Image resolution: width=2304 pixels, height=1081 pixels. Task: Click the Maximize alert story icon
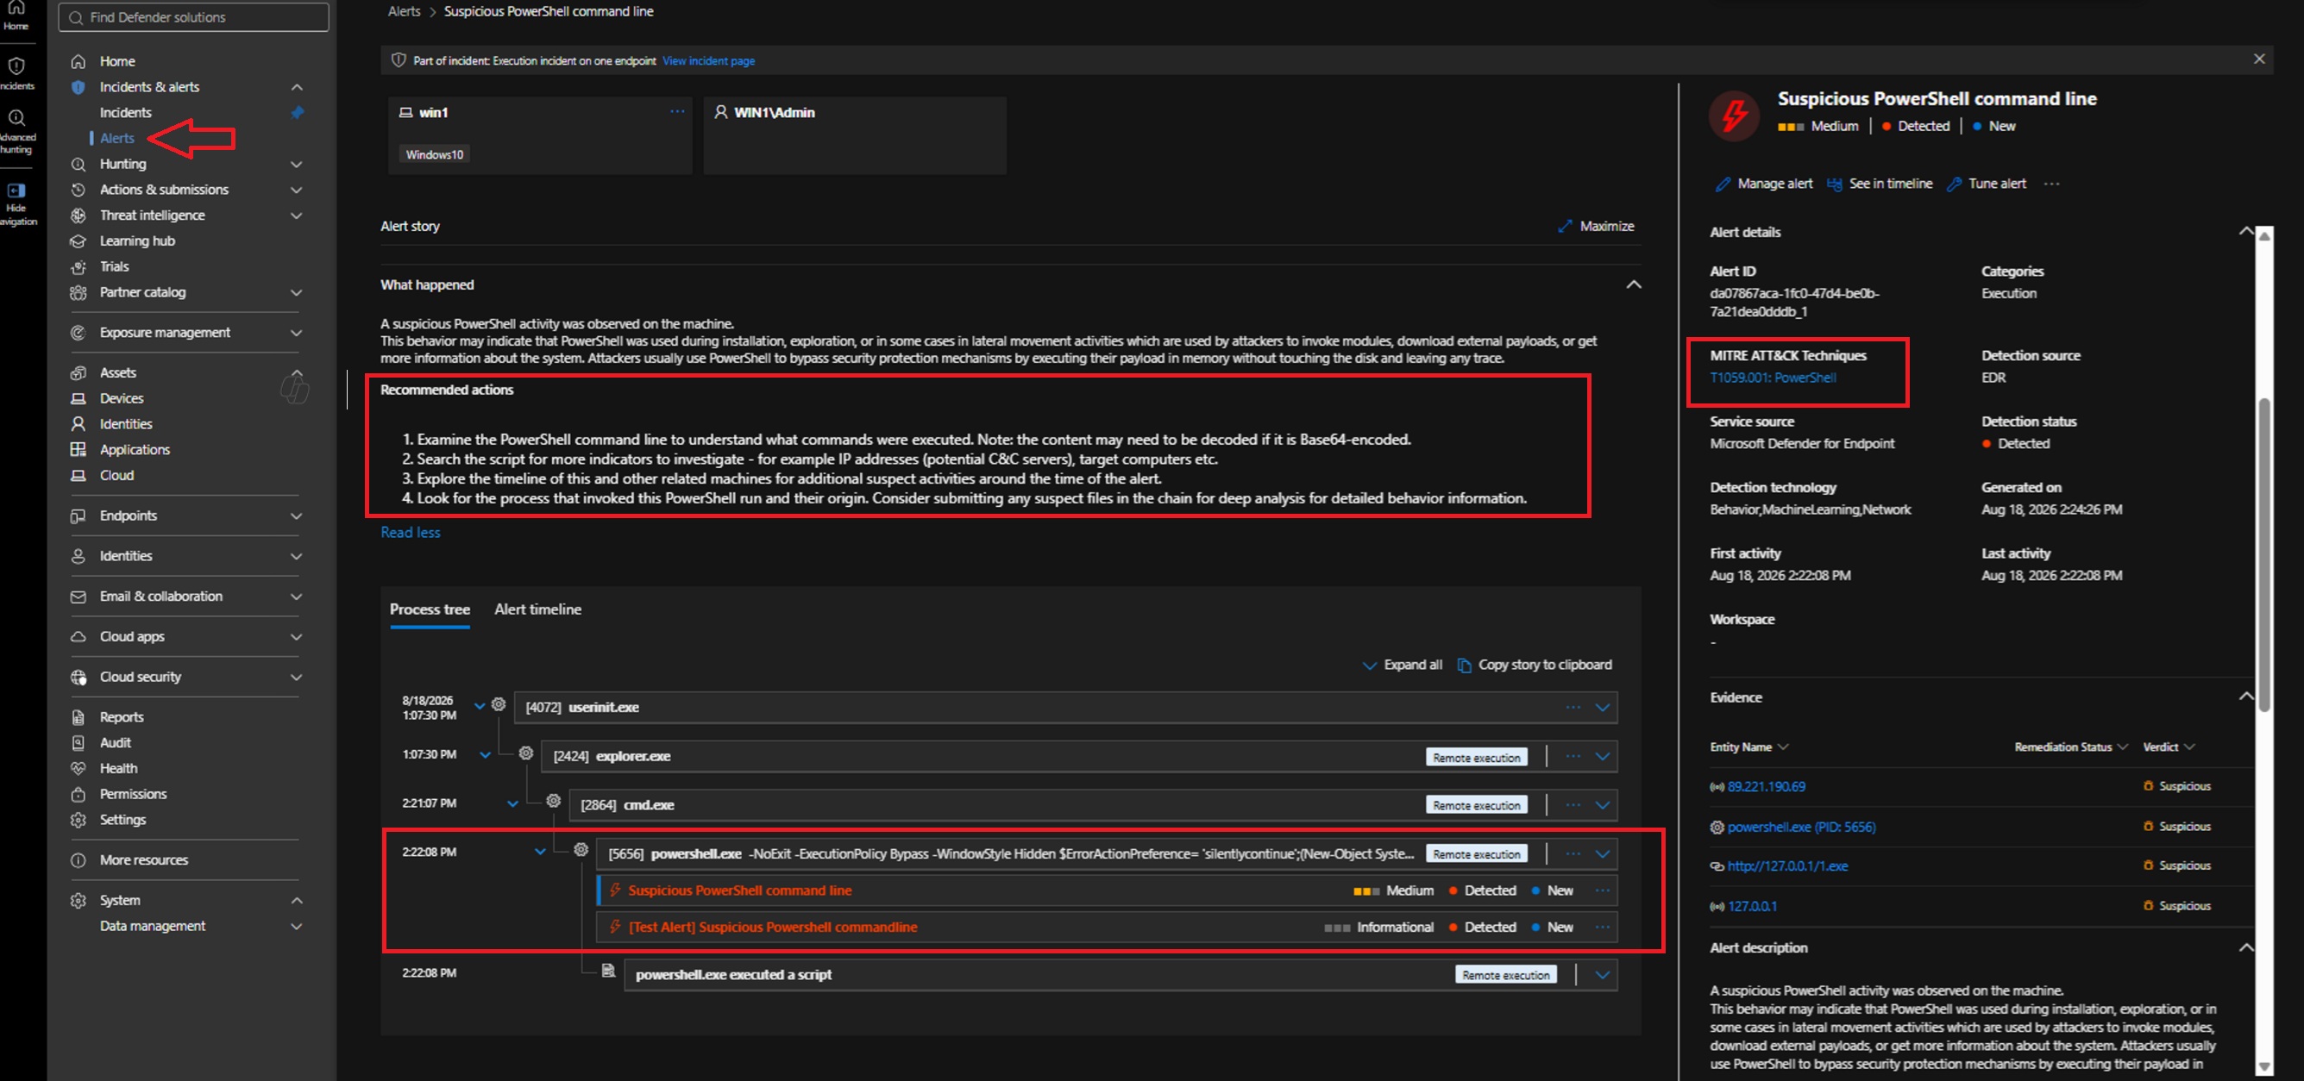pyautogui.click(x=1565, y=226)
